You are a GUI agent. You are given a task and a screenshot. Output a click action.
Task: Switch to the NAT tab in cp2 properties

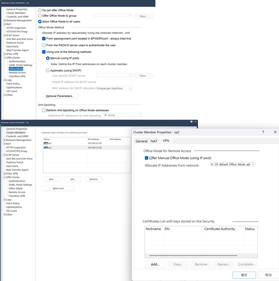(154, 141)
